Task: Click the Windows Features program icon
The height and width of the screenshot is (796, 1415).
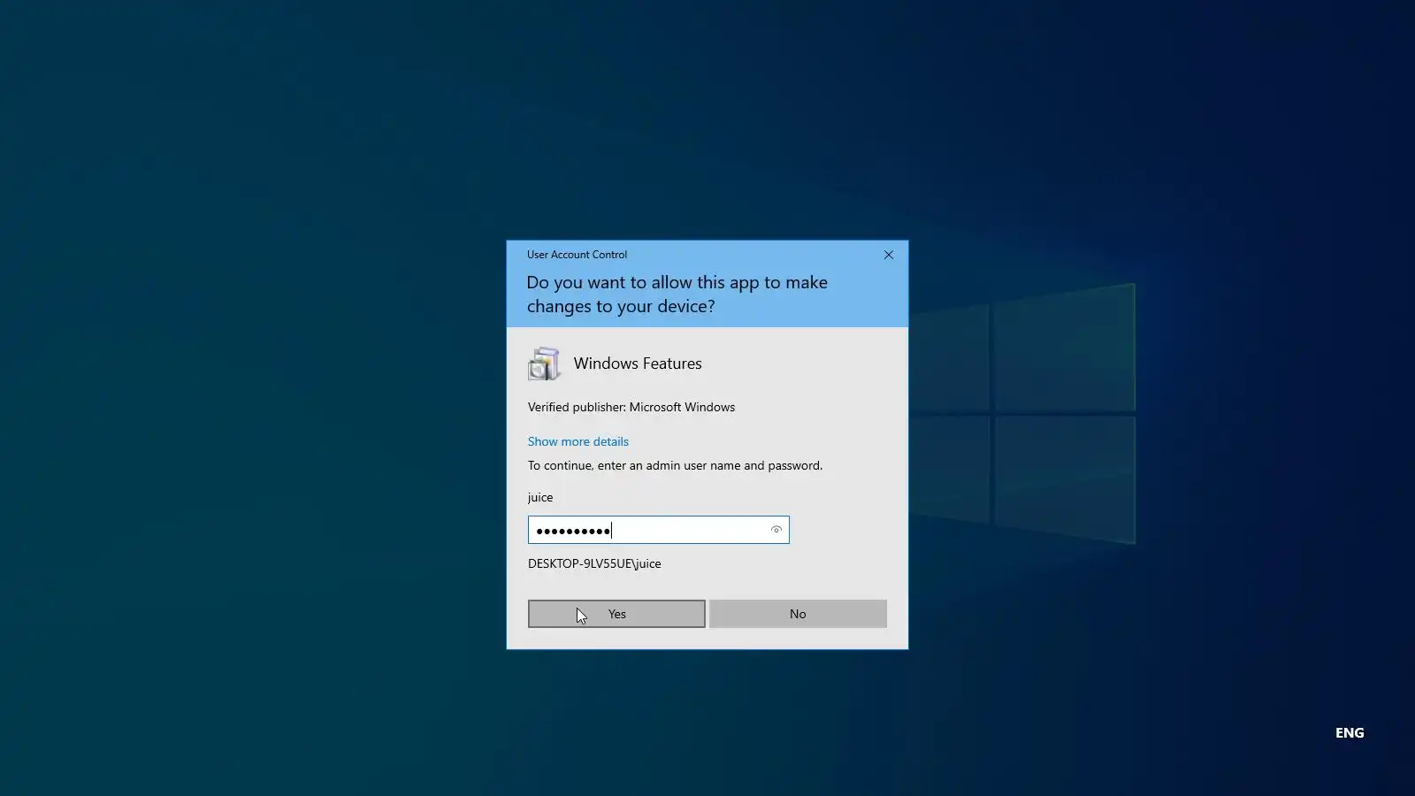Action: 544,364
